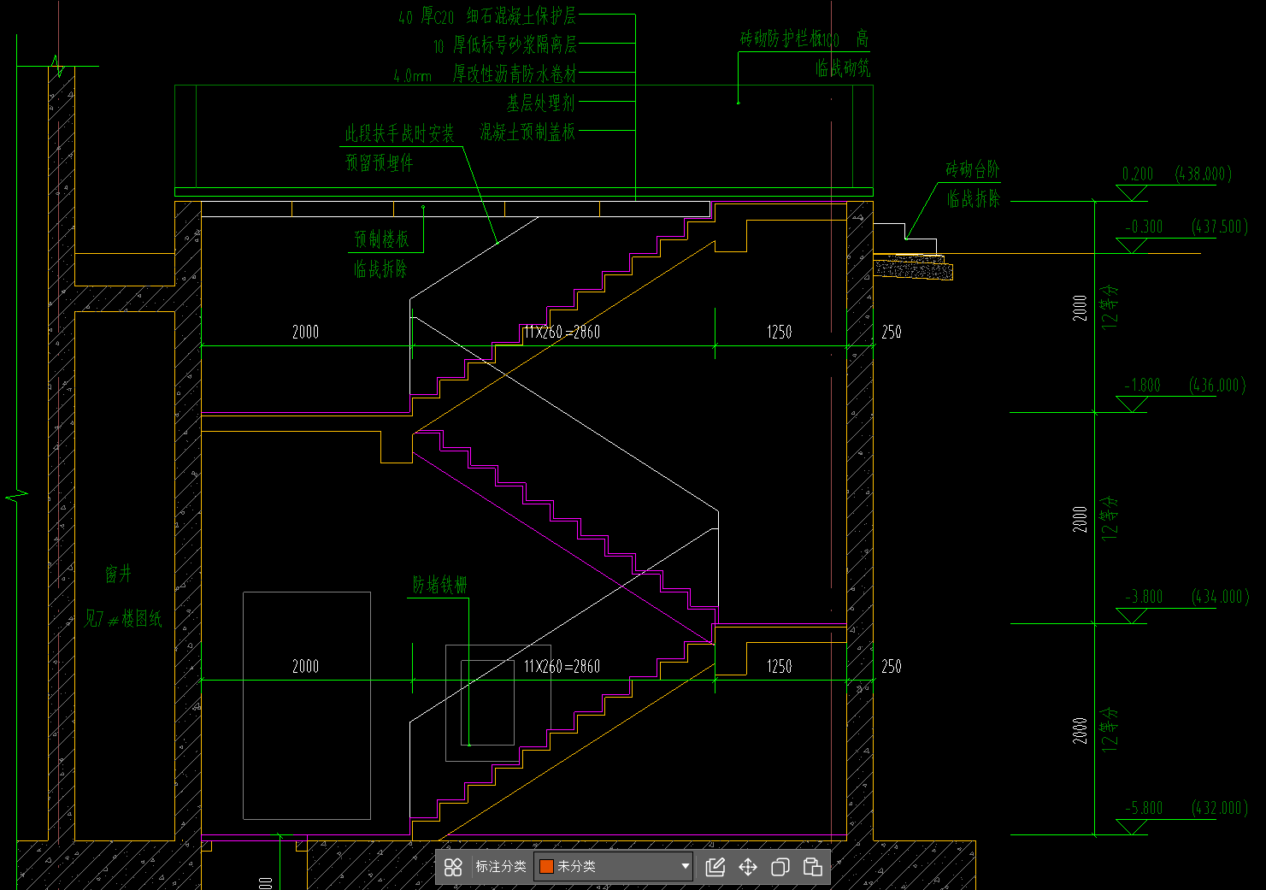Click upper 11X260=2860 stair dimension
The height and width of the screenshot is (890, 1266).
pos(562,332)
